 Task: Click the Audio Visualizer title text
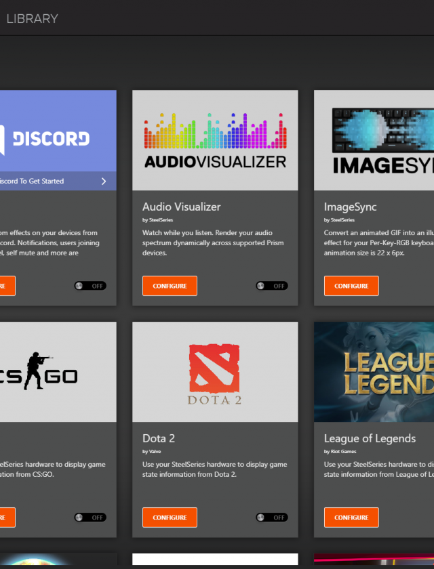pos(181,207)
